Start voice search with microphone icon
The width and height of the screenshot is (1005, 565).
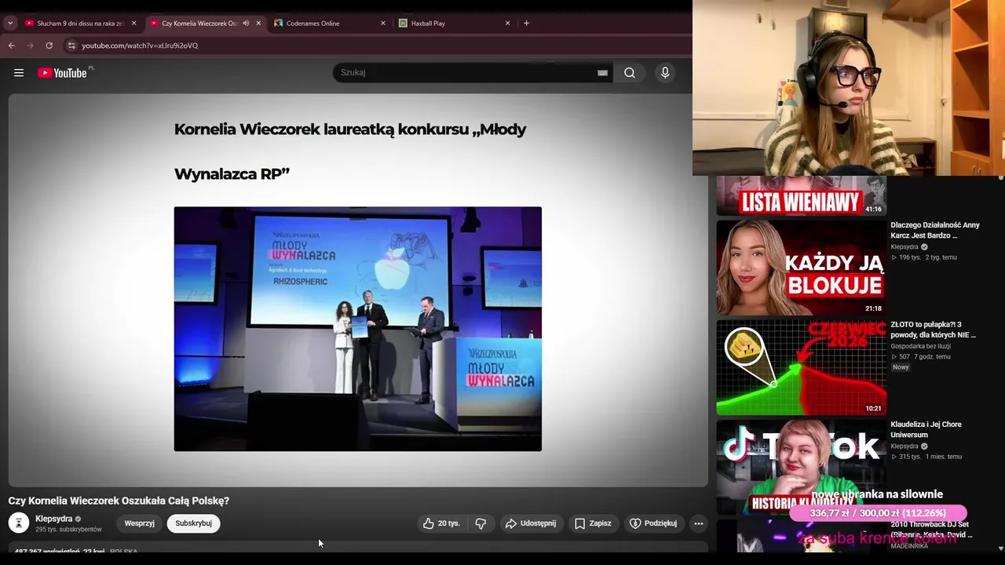pyautogui.click(x=665, y=73)
